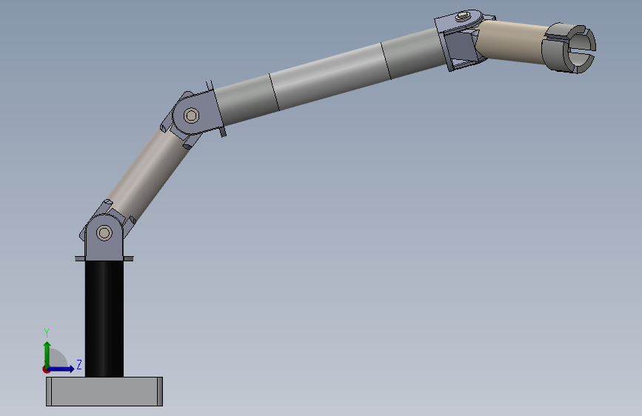The height and width of the screenshot is (416, 642).
Task: Select the box bracket at upper joint
Action: 462,47
